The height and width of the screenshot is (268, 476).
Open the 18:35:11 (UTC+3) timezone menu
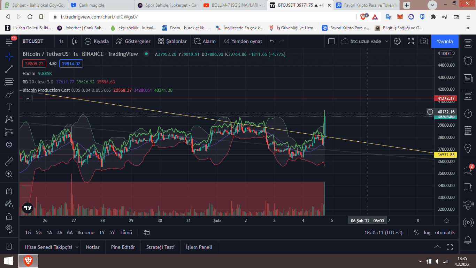pyautogui.click(x=383, y=232)
